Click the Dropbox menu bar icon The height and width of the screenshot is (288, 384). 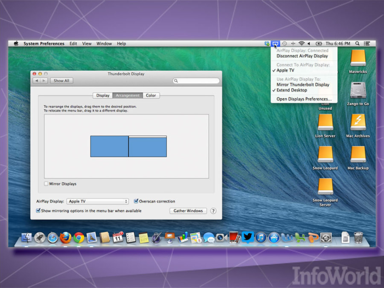[267, 43]
